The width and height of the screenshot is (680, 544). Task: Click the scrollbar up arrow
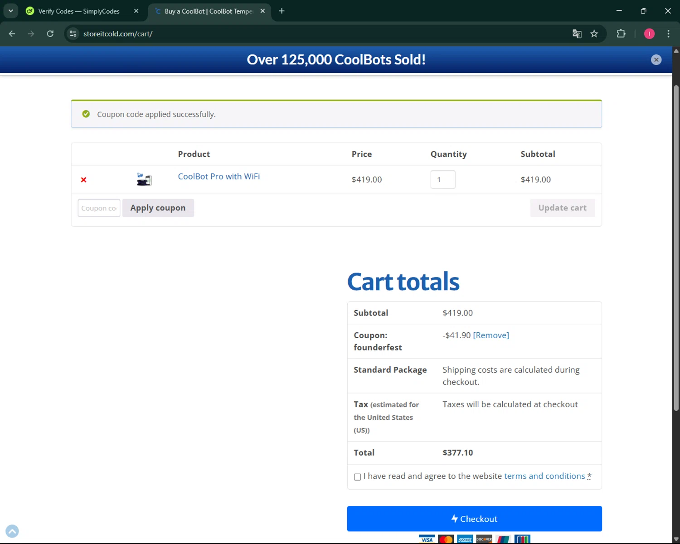click(x=676, y=50)
